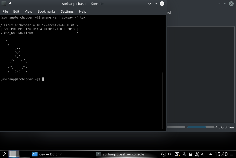Click the Konsole terminal icon in title bar
The height and width of the screenshot is (158, 236).
coord(4,4)
